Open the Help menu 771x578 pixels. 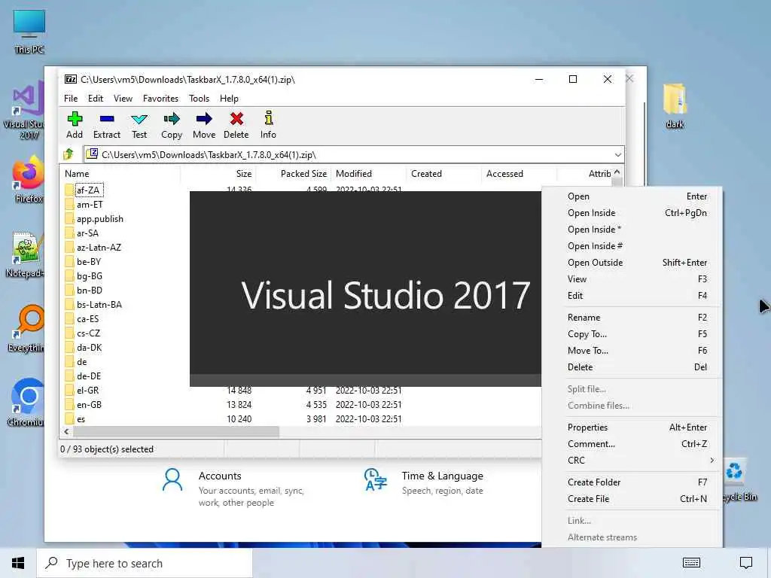click(229, 99)
